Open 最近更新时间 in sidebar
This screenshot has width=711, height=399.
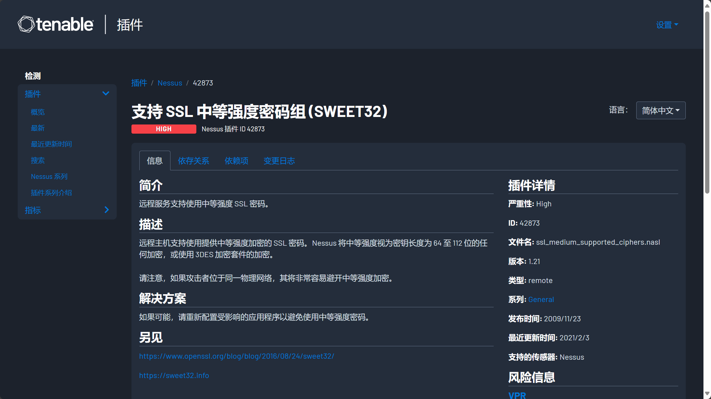(x=51, y=144)
